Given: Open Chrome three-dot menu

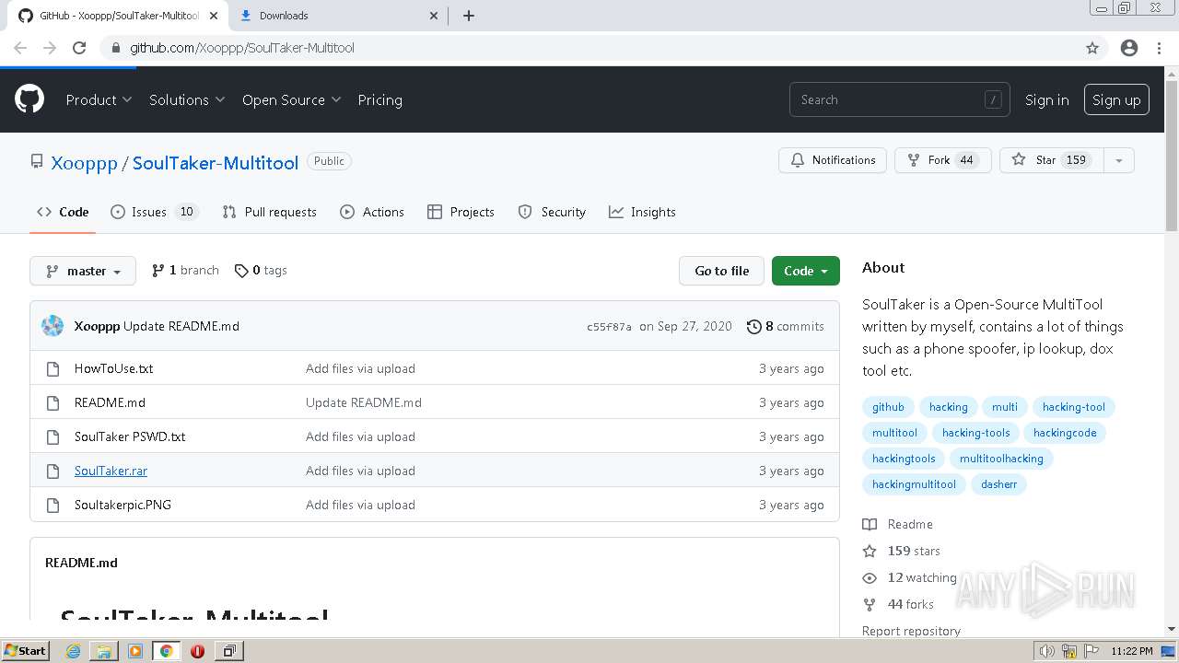Looking at the screenshot, I should 1159,48.
